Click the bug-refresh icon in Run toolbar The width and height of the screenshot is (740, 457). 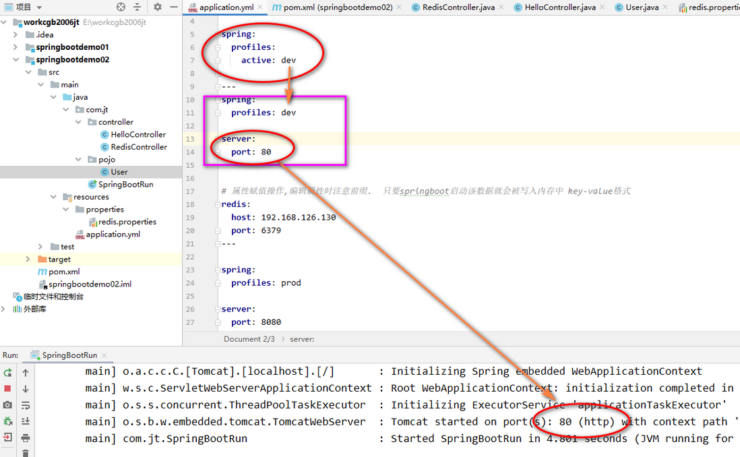[x=7, y=421]
